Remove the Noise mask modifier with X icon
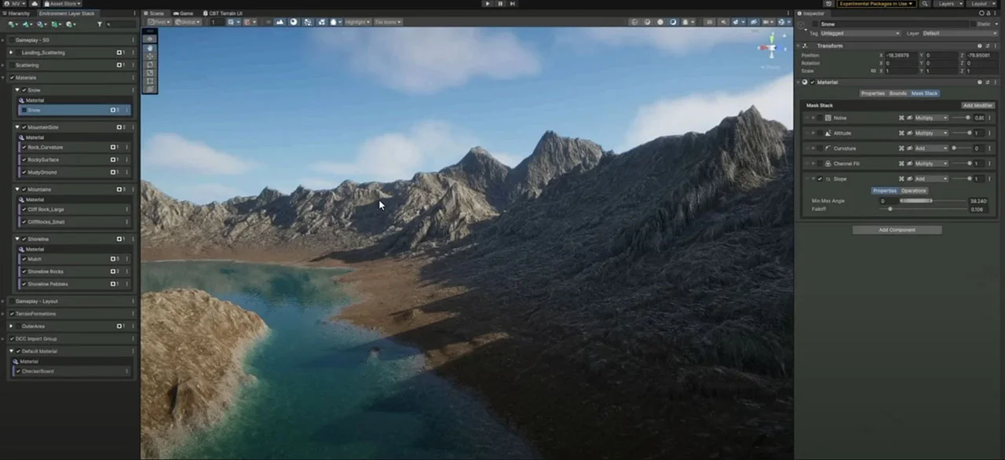The width and height of the screenshot is (1005, 460). (x=901, y=118)
